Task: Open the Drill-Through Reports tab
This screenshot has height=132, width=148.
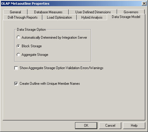Action: tap(23, 17)
